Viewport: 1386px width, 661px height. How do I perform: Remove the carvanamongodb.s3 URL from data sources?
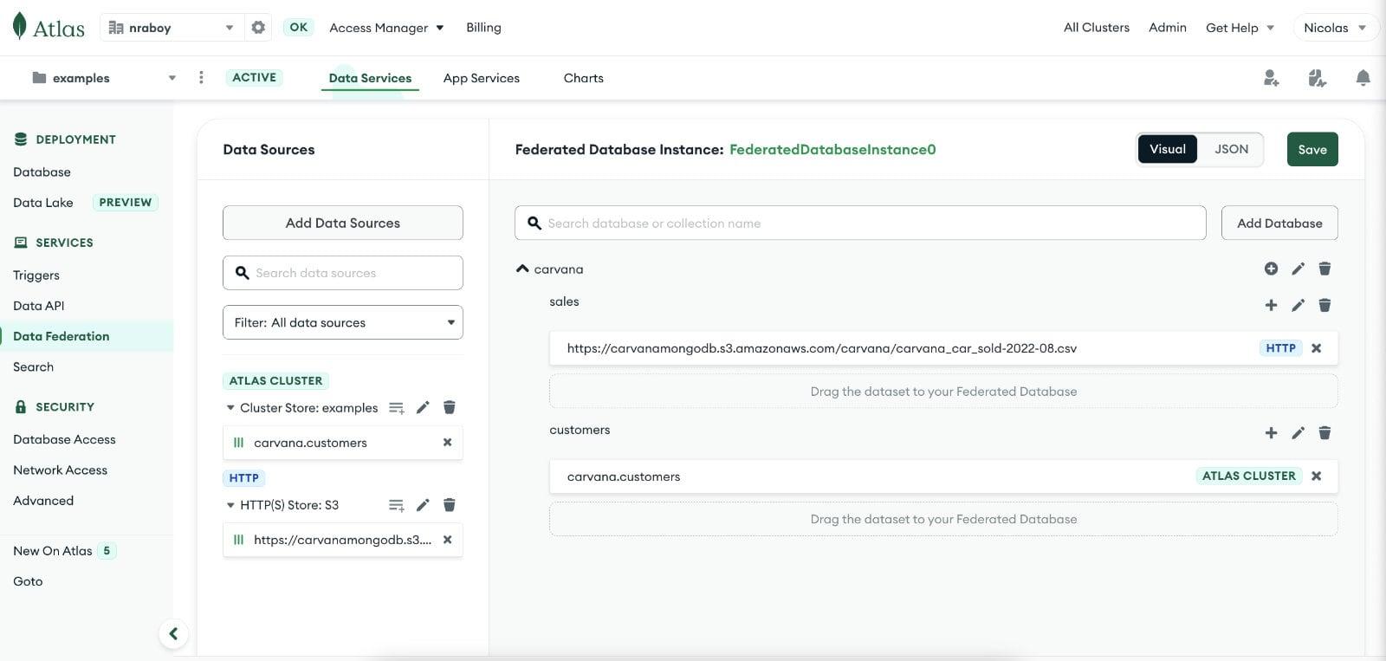[x=448, y=540]
